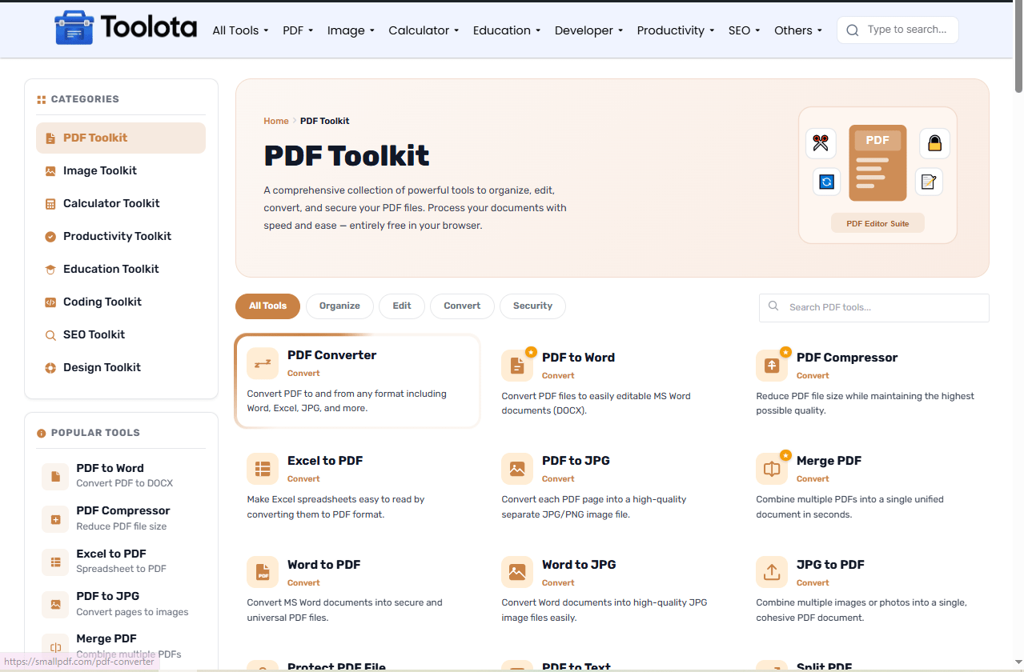Expand the Education navigation dropdown
The image size is (1024, 672).
pos(507,30)
